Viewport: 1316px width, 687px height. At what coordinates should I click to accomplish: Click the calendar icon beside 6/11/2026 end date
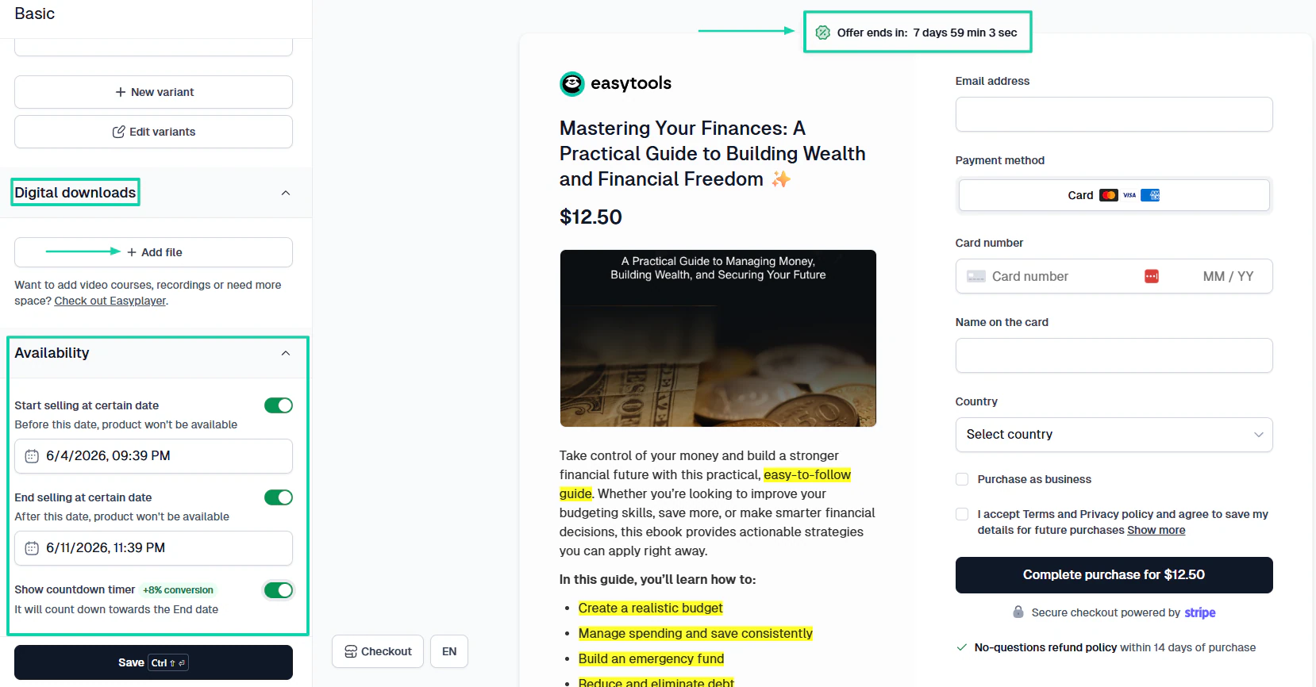coord(32,548)
